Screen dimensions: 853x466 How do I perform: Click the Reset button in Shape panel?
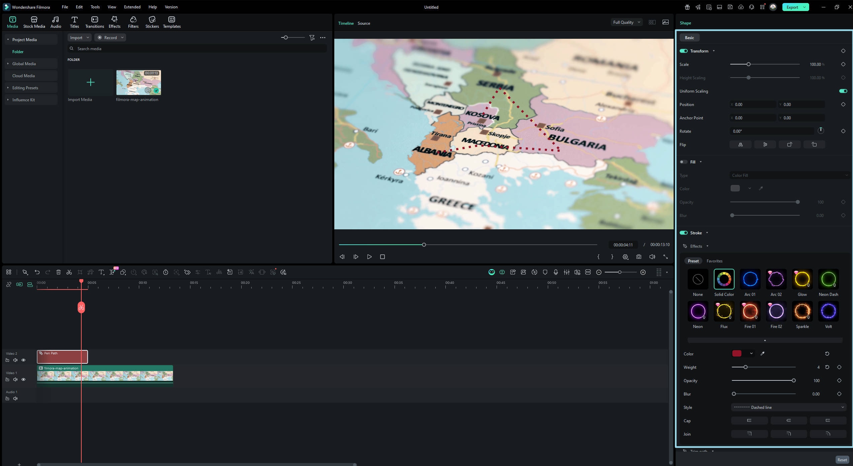pos(842,459)
